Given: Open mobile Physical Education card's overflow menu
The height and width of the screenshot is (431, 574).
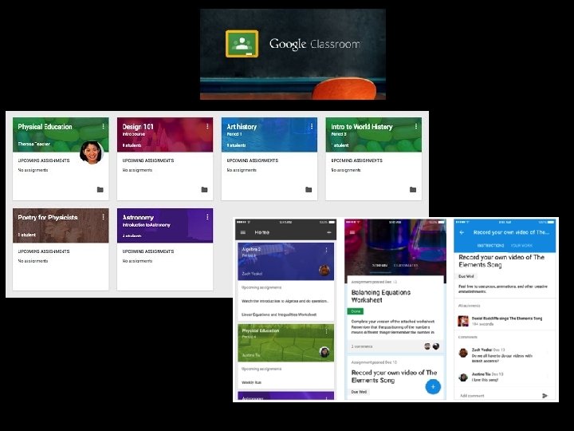Looking at the screenshot, I should (326, 331).
